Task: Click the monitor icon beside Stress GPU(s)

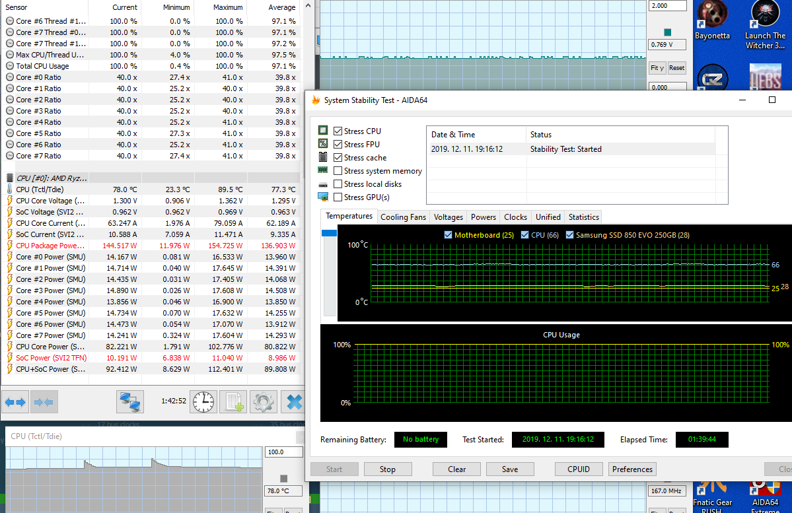Action: tap(323, 197)
